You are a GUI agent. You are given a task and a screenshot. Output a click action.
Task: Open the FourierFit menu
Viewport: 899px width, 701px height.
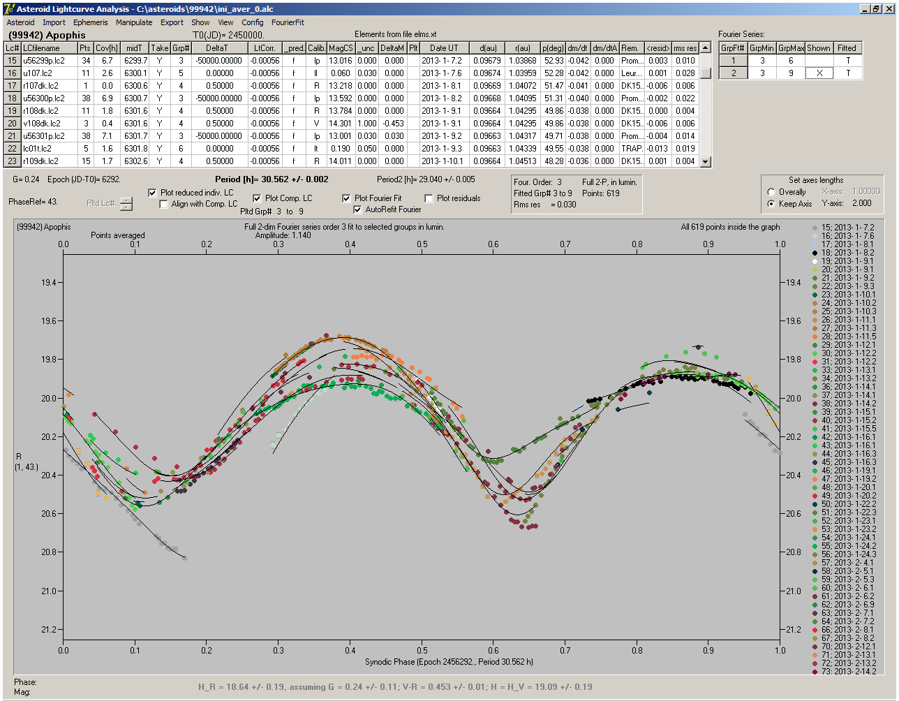click(x=288, y=22)
